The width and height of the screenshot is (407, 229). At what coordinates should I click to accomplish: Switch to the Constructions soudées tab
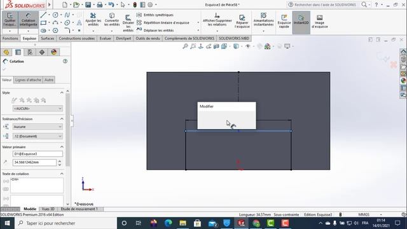(x=77, y=38)
